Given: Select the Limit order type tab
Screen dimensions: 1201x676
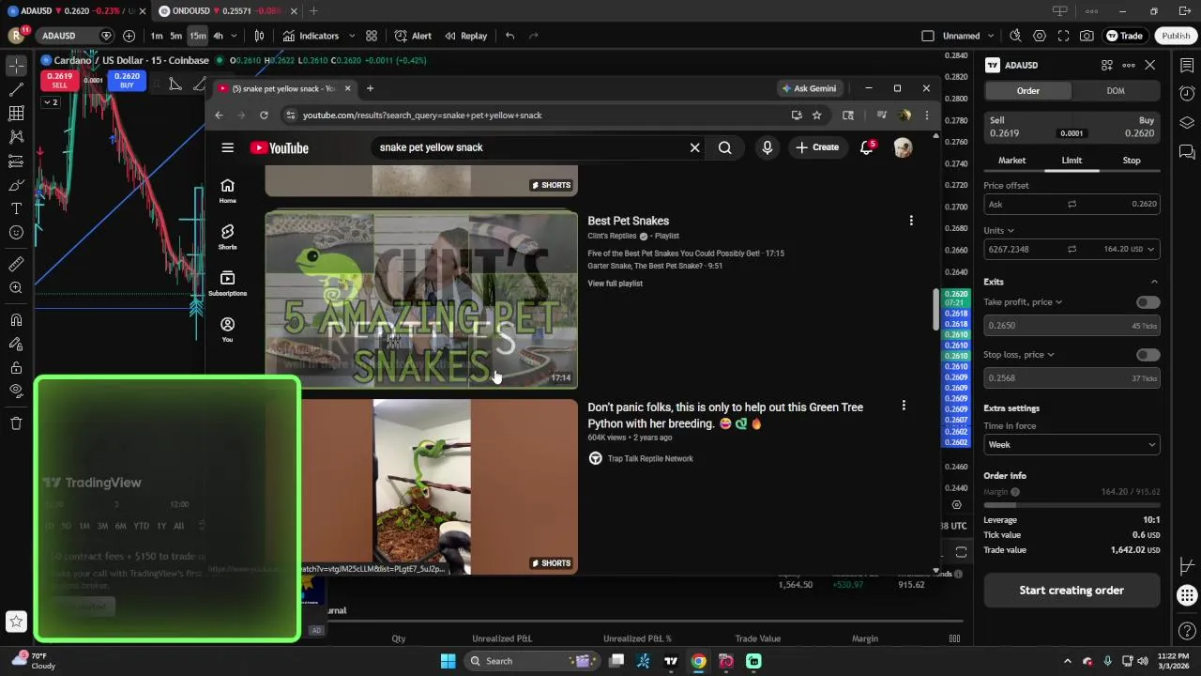Looking at the screenshot, I should tap(1072, 161).
